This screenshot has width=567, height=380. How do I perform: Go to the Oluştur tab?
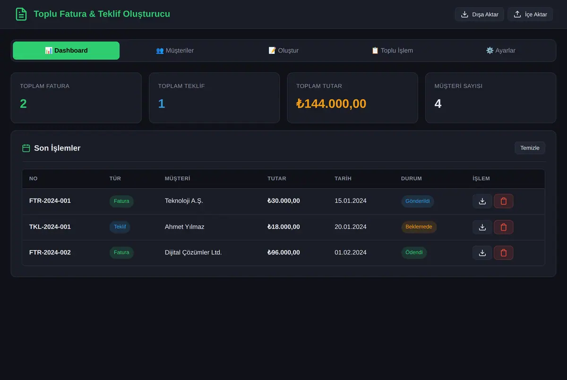(x=283, y=50)
